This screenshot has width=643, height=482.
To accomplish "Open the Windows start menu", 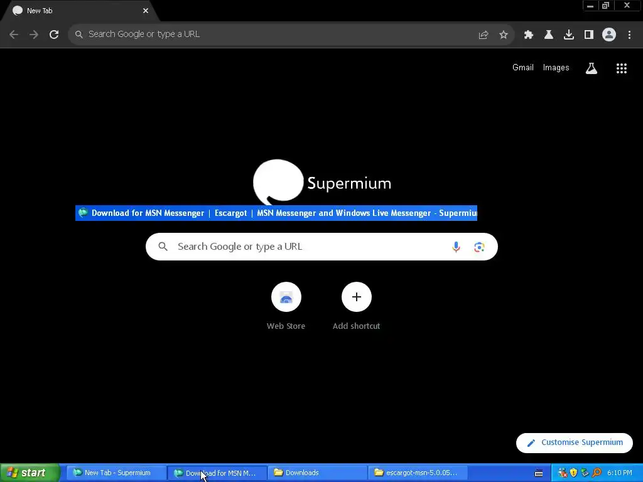I will [30, 473].
